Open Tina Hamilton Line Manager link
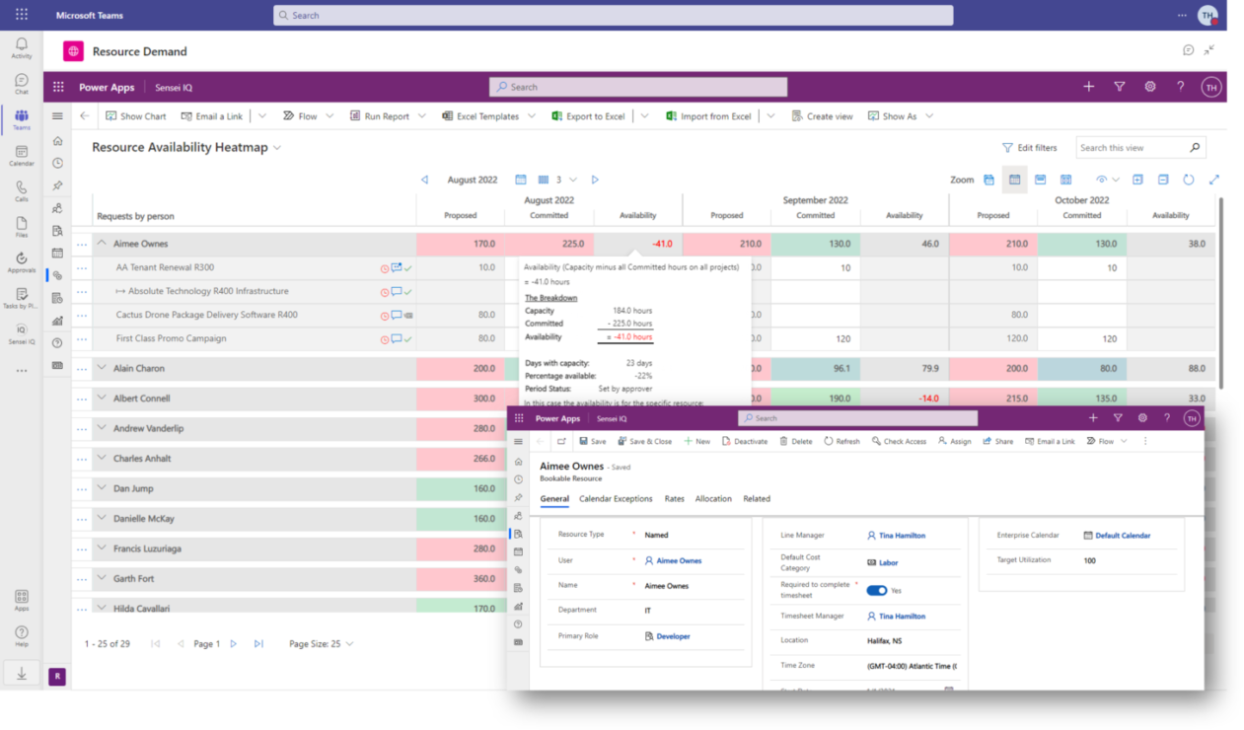Viewport: 1244px width, 730px height. click(902, 535)
